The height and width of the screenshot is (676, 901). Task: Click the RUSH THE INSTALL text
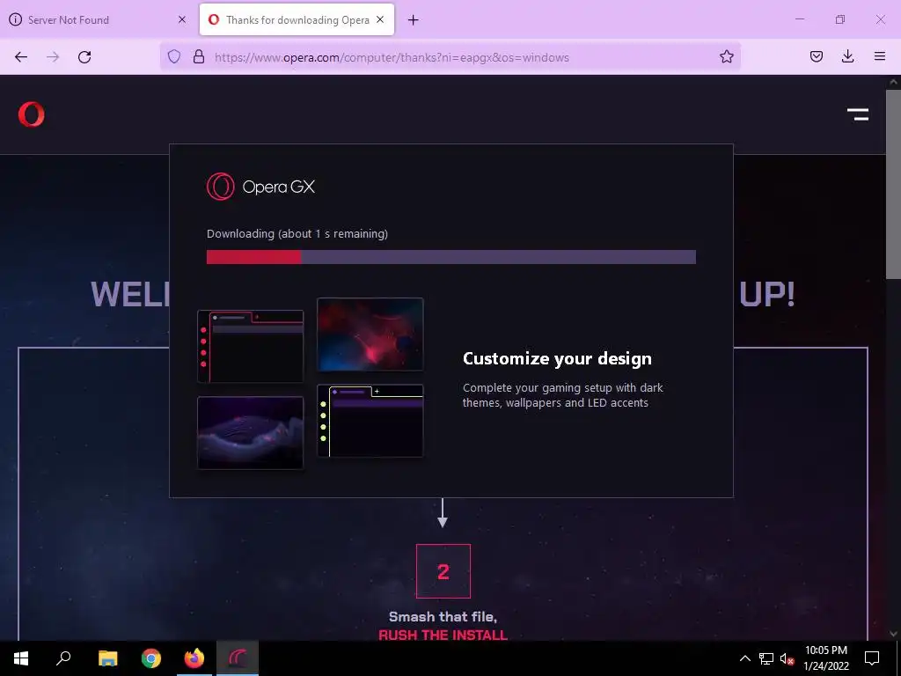click(x=443, y=636)
